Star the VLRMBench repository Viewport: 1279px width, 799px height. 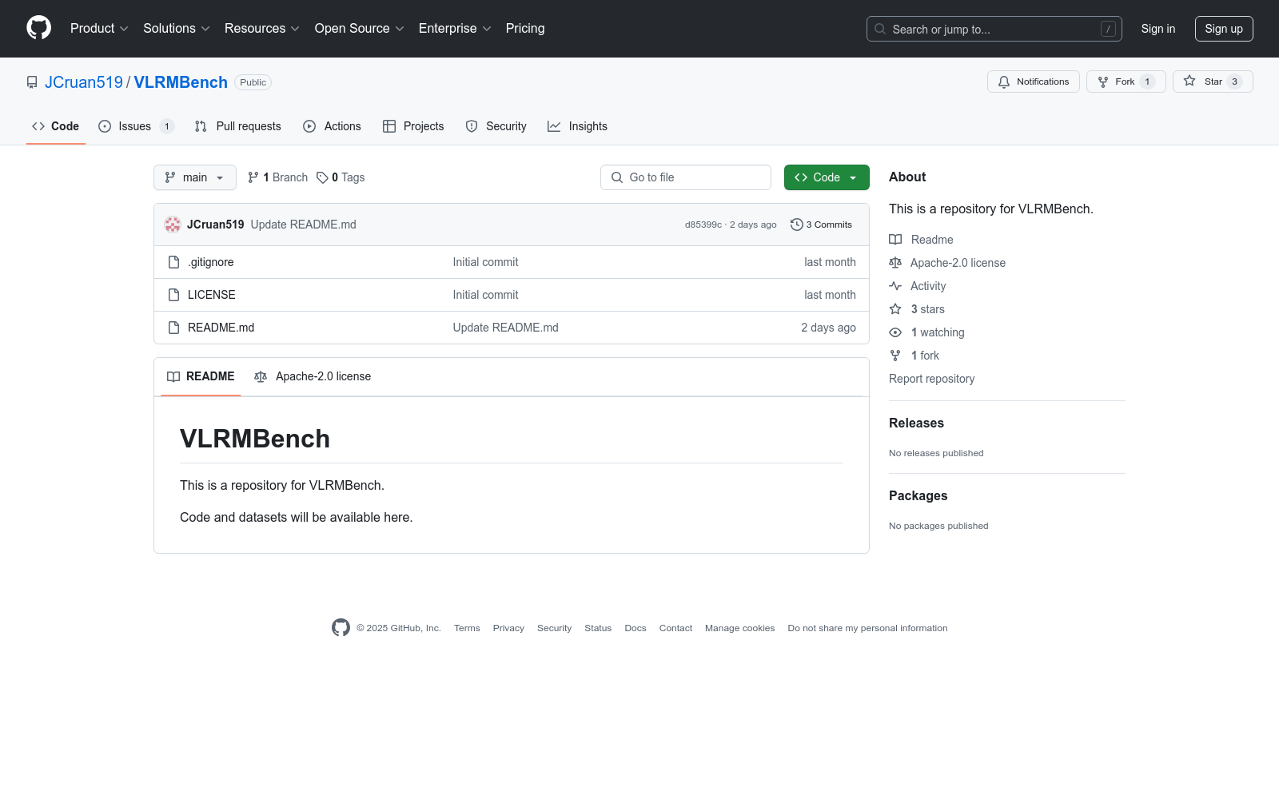click(x=1212, y=81)
